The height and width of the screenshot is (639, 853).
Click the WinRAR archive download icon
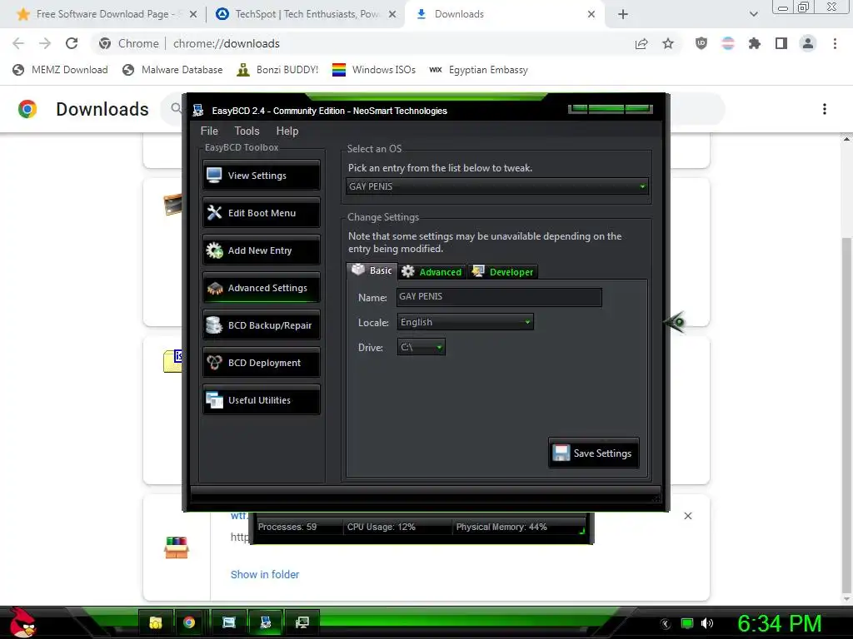[x=177, y=547]
